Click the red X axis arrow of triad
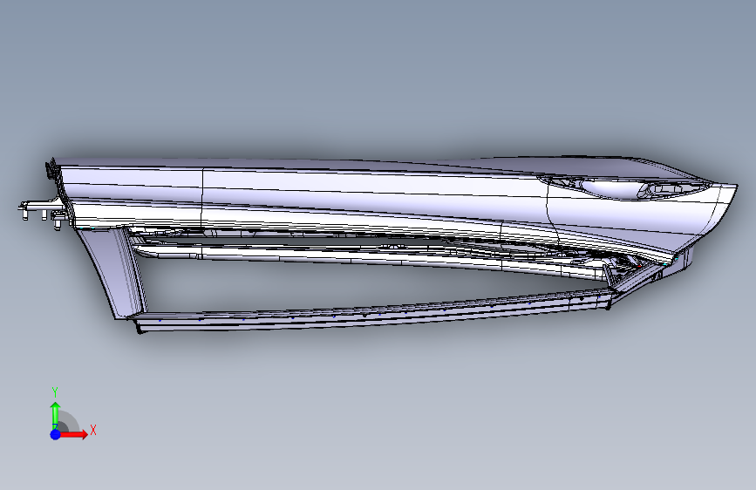 [73, 434]
